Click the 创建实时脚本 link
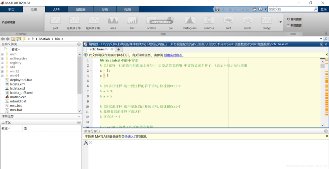This screenshot has height=169, width=329. (173, 55)
